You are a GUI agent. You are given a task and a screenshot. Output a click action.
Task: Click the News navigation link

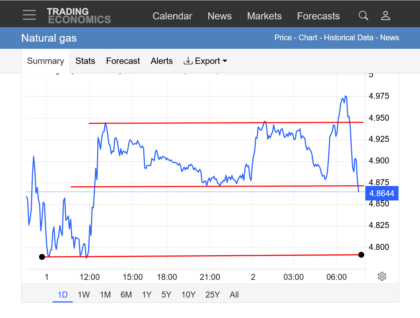[x=220, y=16]
